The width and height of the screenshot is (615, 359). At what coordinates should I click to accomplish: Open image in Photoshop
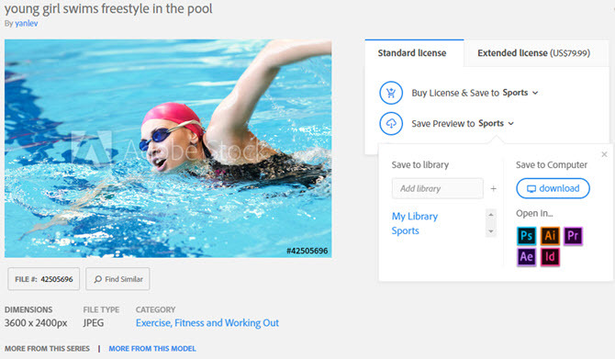tap(526, 236)
